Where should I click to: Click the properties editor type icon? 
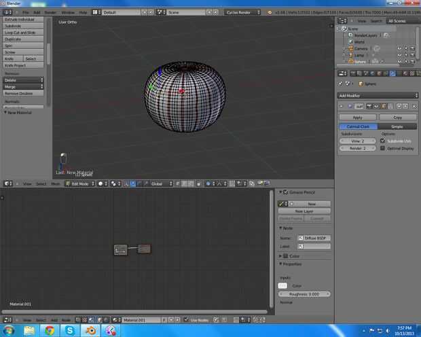point(342,73)
